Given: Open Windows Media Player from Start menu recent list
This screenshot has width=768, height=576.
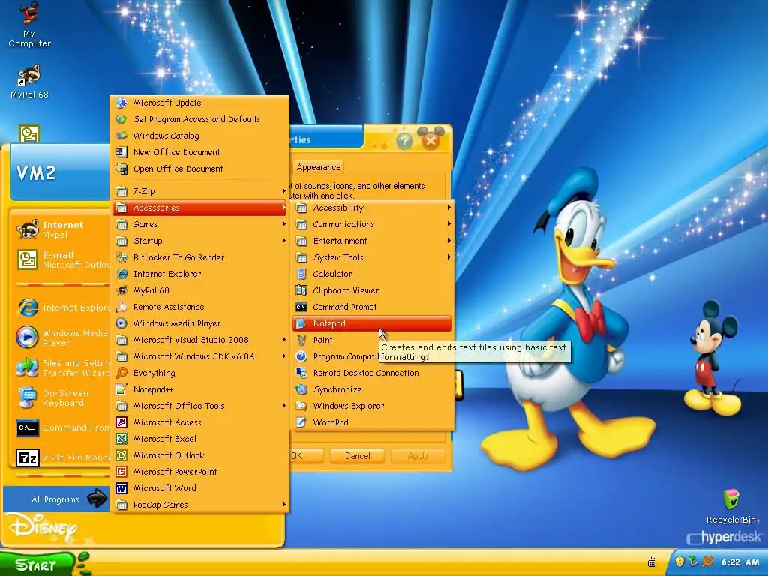Looking at the screenshot, I should point(61,337).
